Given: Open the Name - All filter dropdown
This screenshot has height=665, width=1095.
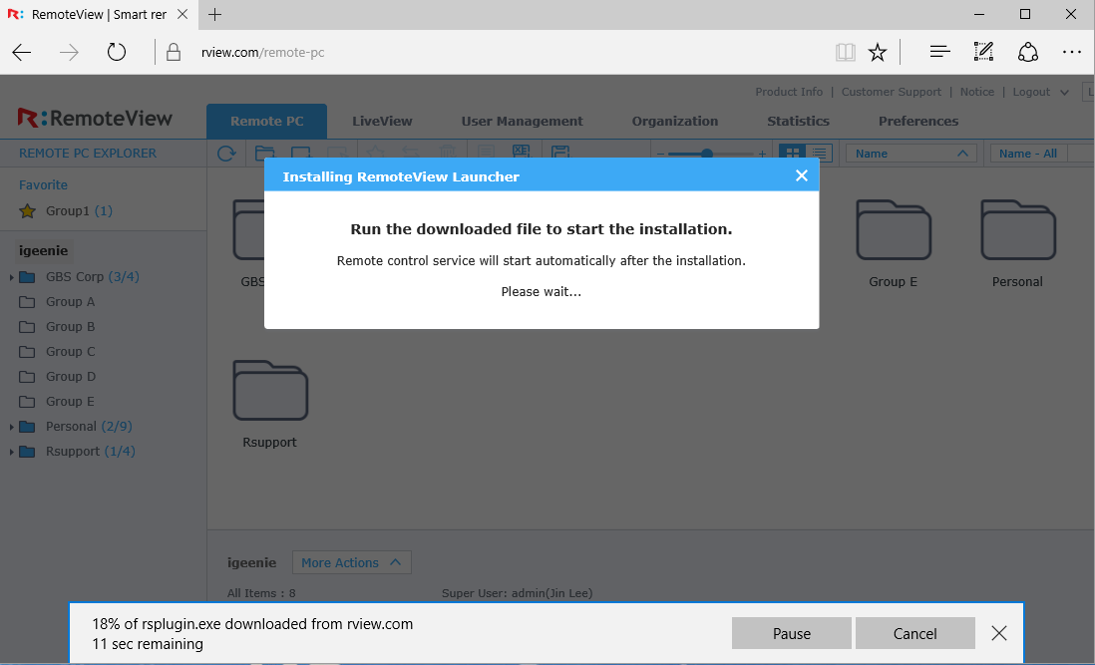Looking at the screenshot, I should 1042,154.
